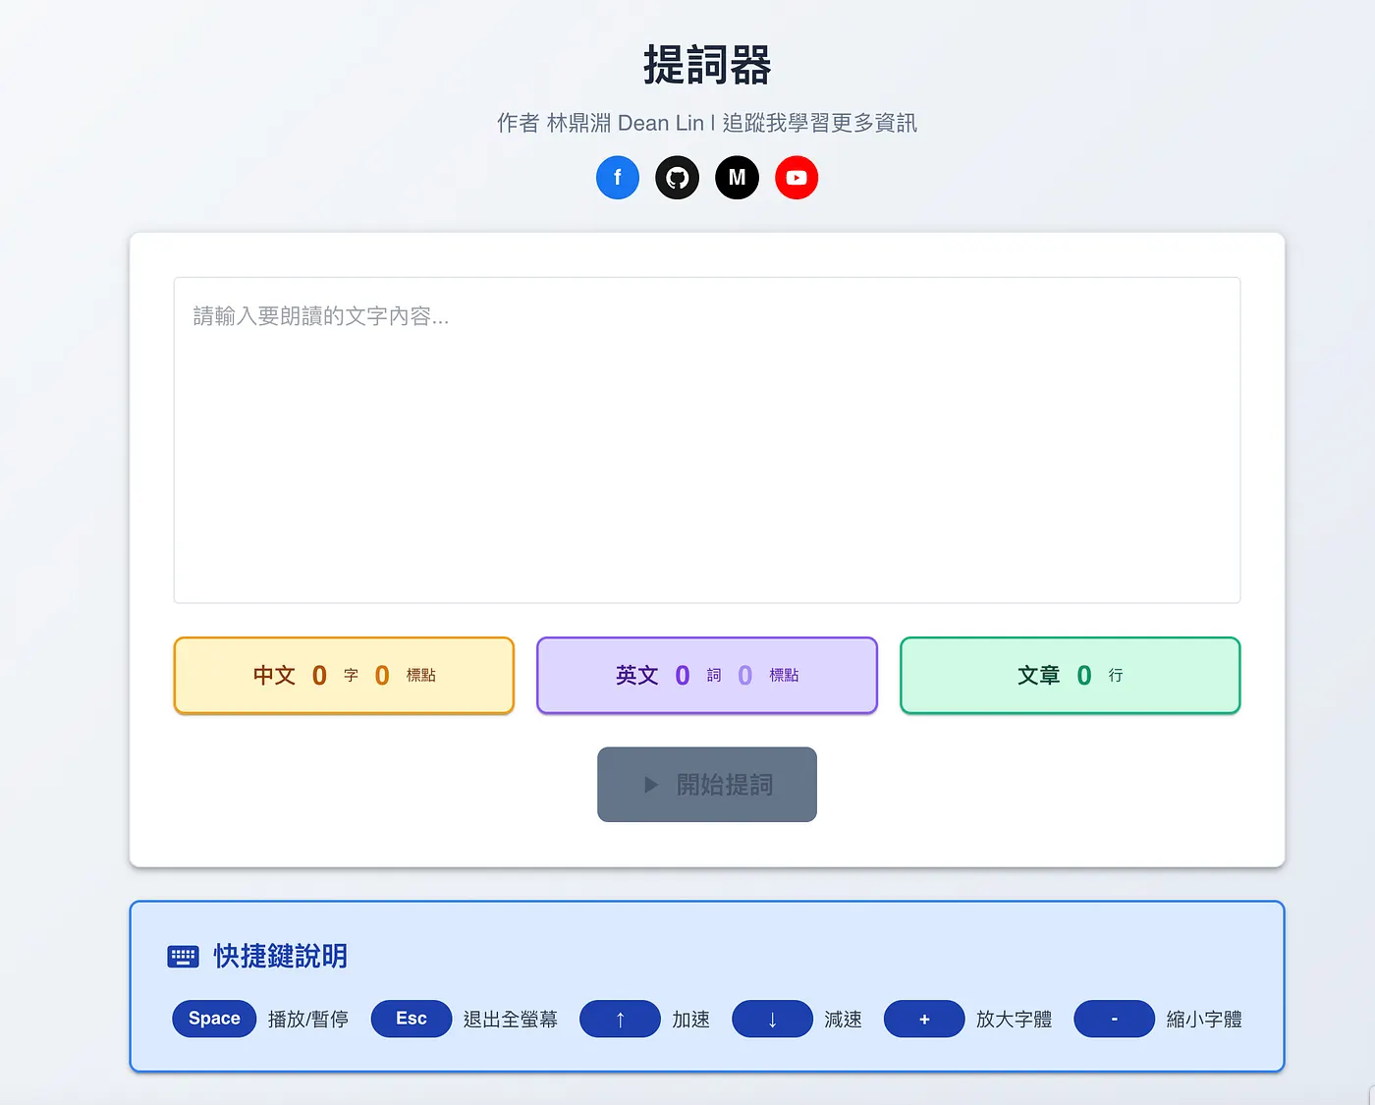1375x1105 pixels.
Task: Click the 英文 word count card
Action: (x=707, y=676)
